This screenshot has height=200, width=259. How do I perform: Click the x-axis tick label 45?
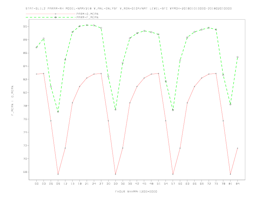coord(144,184)
